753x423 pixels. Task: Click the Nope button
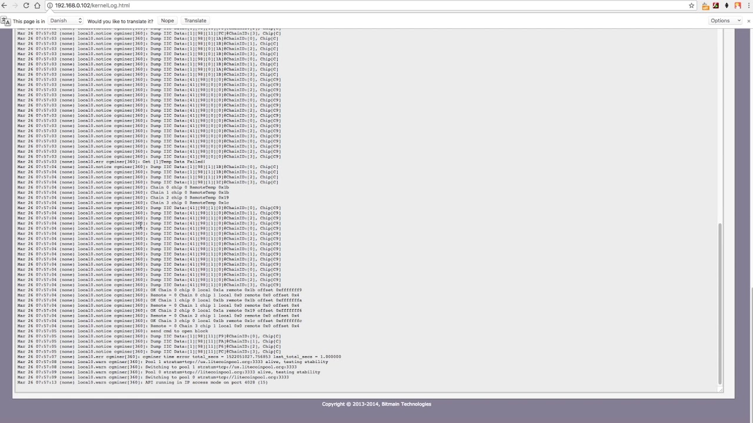168,21
